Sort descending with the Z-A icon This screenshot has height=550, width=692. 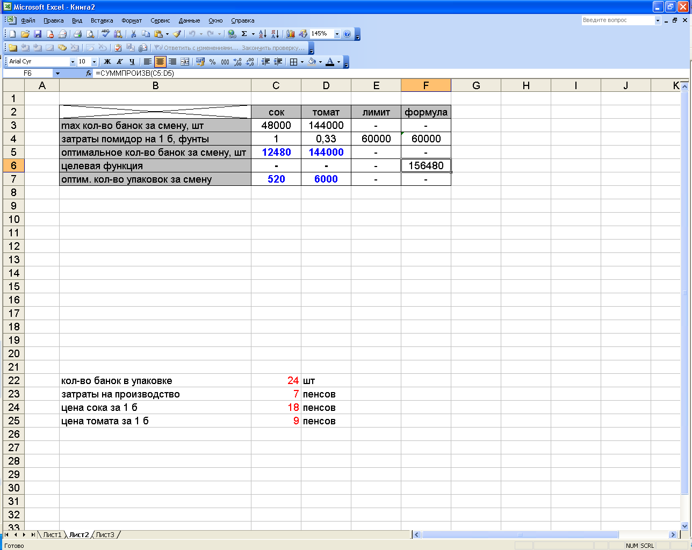point(275,34)
